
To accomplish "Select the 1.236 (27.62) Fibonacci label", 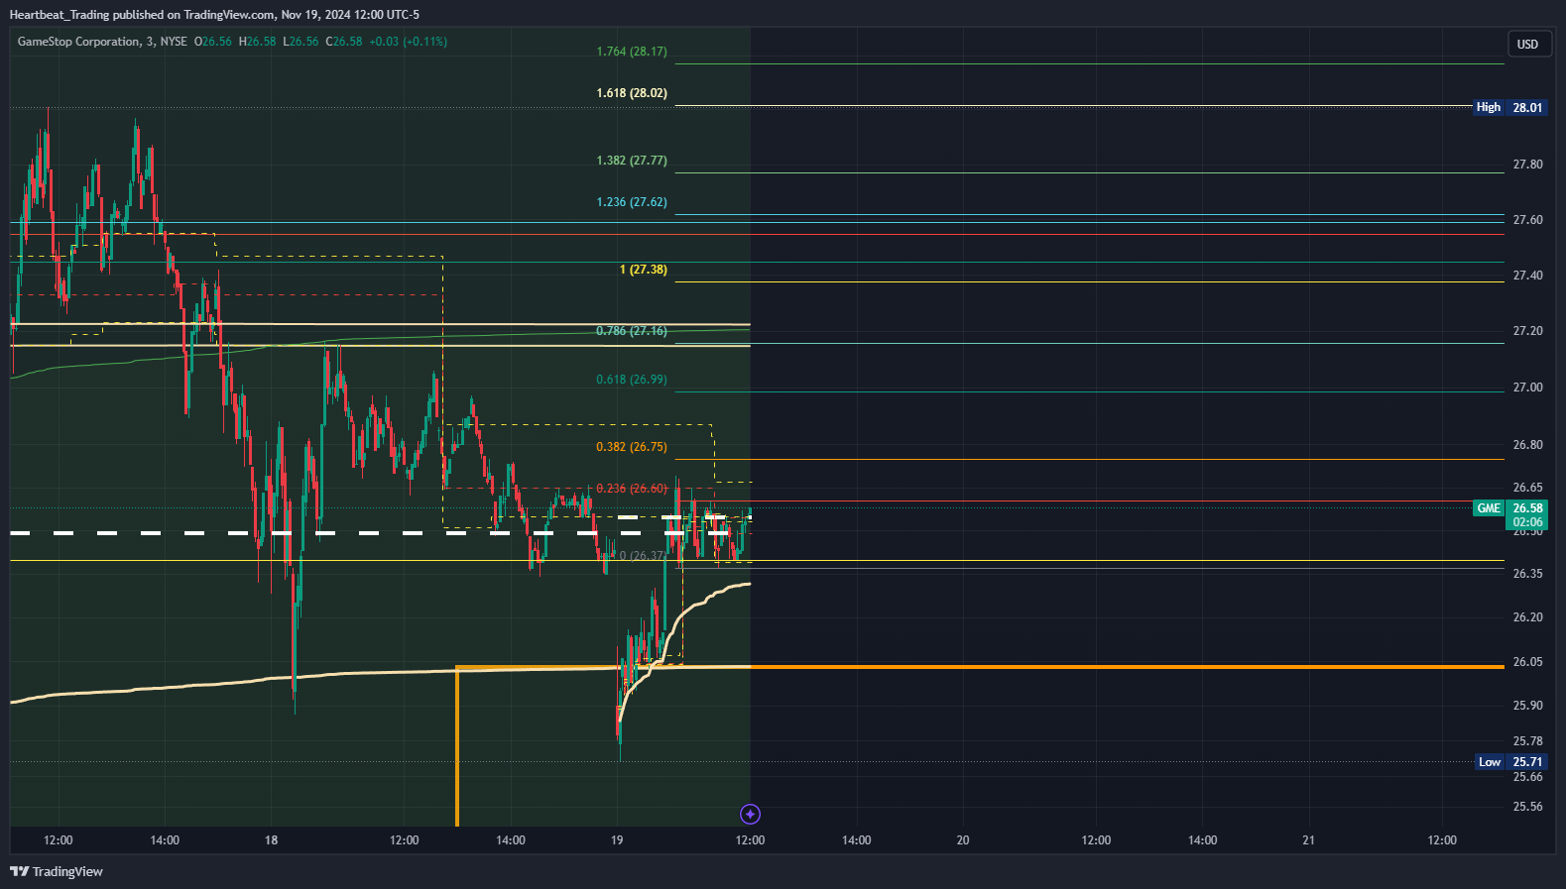I will (632, 202).
